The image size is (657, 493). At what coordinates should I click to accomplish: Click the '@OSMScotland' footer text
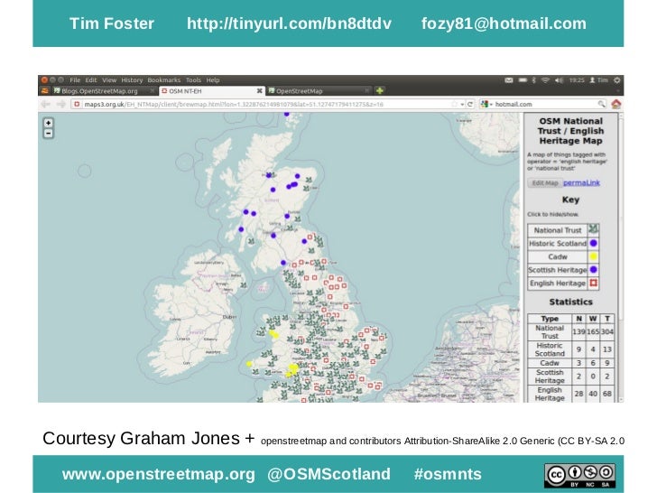328,474
